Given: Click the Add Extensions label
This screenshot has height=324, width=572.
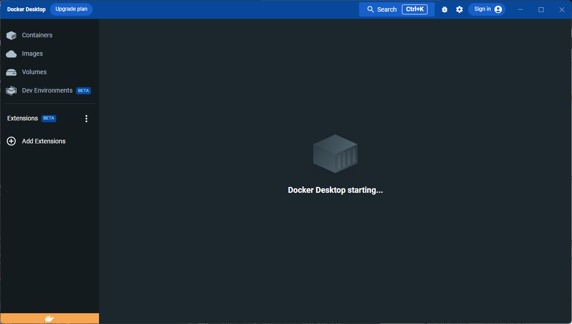Looking at the screenshot, I should 44,141.
